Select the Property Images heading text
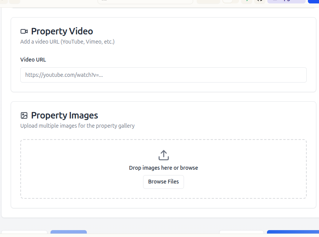 coord(64,115)
